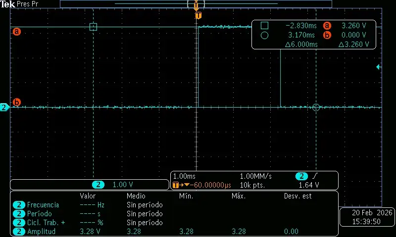The image size is (396, 237).
Task: Click the record view bracket in the top bar
Action: click(x=196, y=4)
